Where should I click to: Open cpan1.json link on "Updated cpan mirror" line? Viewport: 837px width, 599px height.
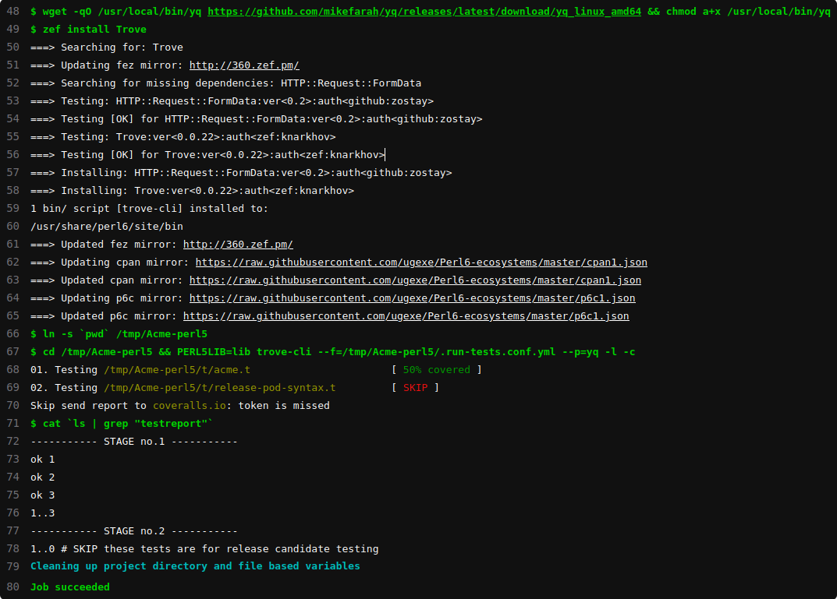415,280
